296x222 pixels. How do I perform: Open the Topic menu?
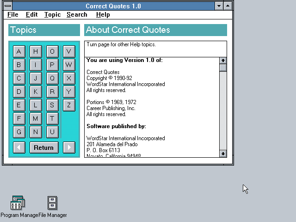pos(52,14)
